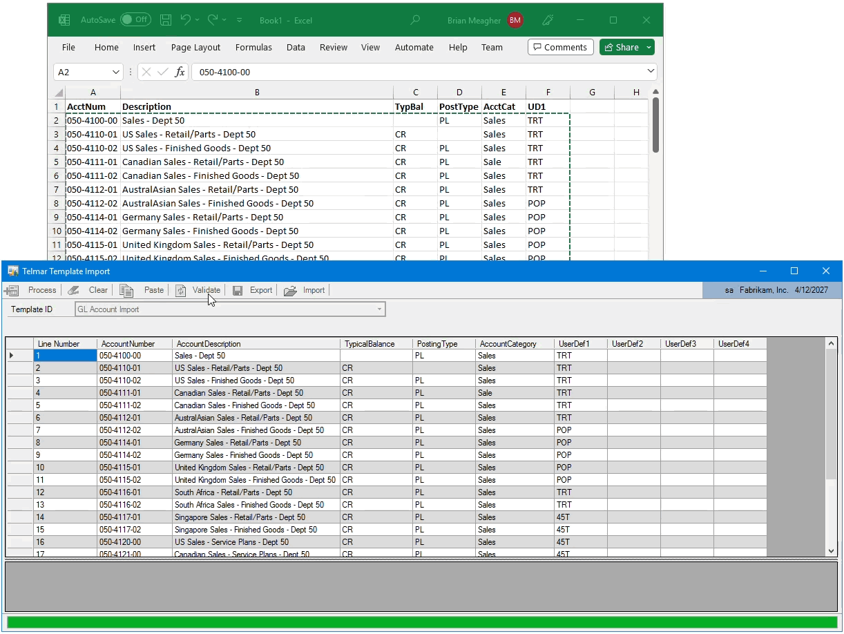Open the Comments pane in Excel

point(560,47)
